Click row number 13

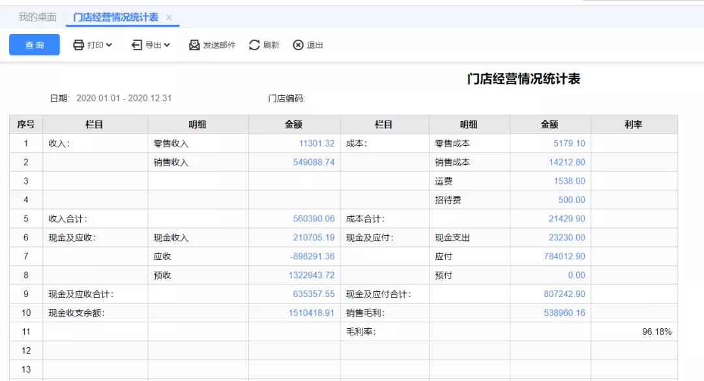pyautogui.click(x=26, y=370)
